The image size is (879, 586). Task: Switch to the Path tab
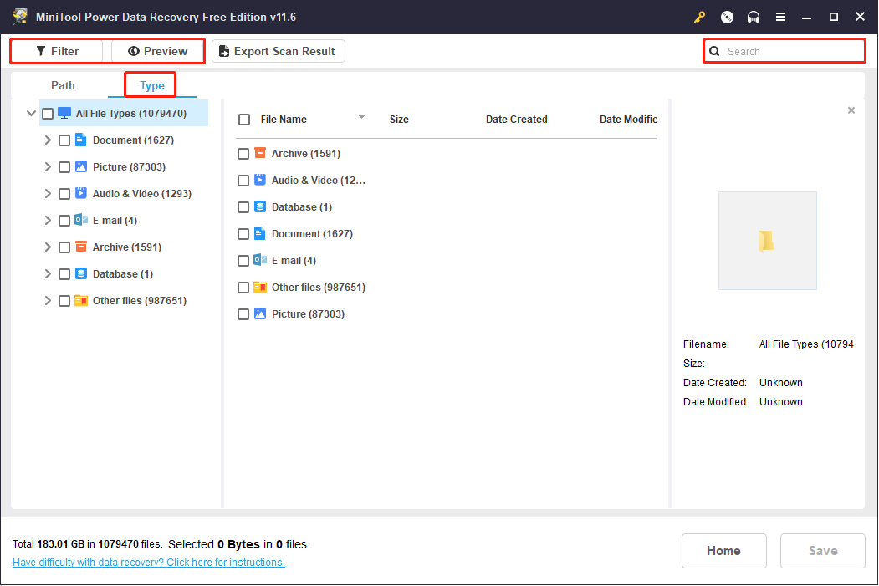pos(63,85)
